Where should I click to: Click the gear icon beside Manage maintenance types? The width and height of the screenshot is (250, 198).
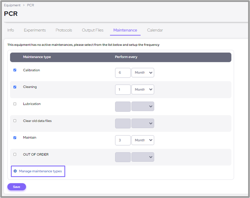click(15, 171)
